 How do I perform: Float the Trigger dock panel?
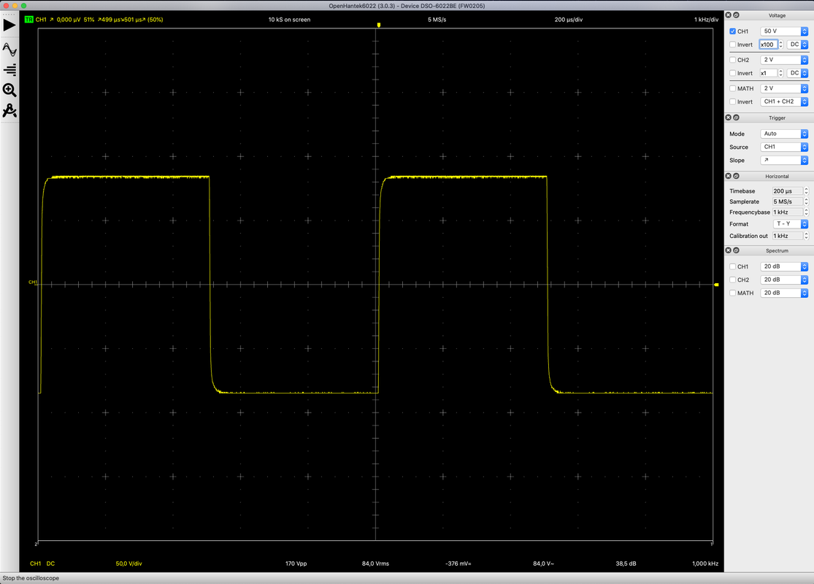736,118
